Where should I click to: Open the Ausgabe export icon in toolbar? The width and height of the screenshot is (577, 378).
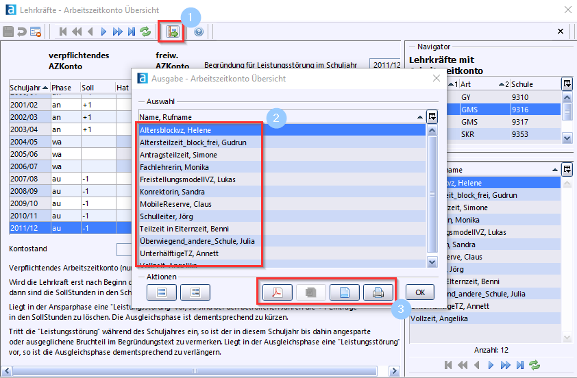(172, 32)
